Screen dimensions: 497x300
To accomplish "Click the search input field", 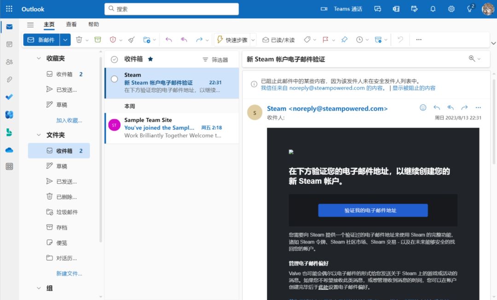I will coord(172,9).
